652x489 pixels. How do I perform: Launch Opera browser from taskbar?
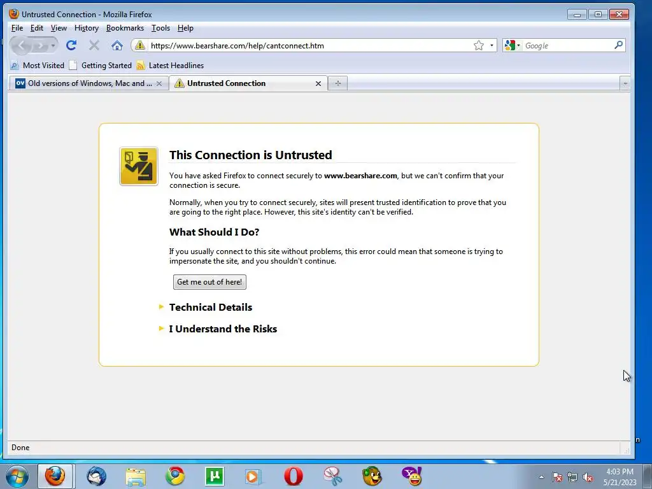coord(293,476)
